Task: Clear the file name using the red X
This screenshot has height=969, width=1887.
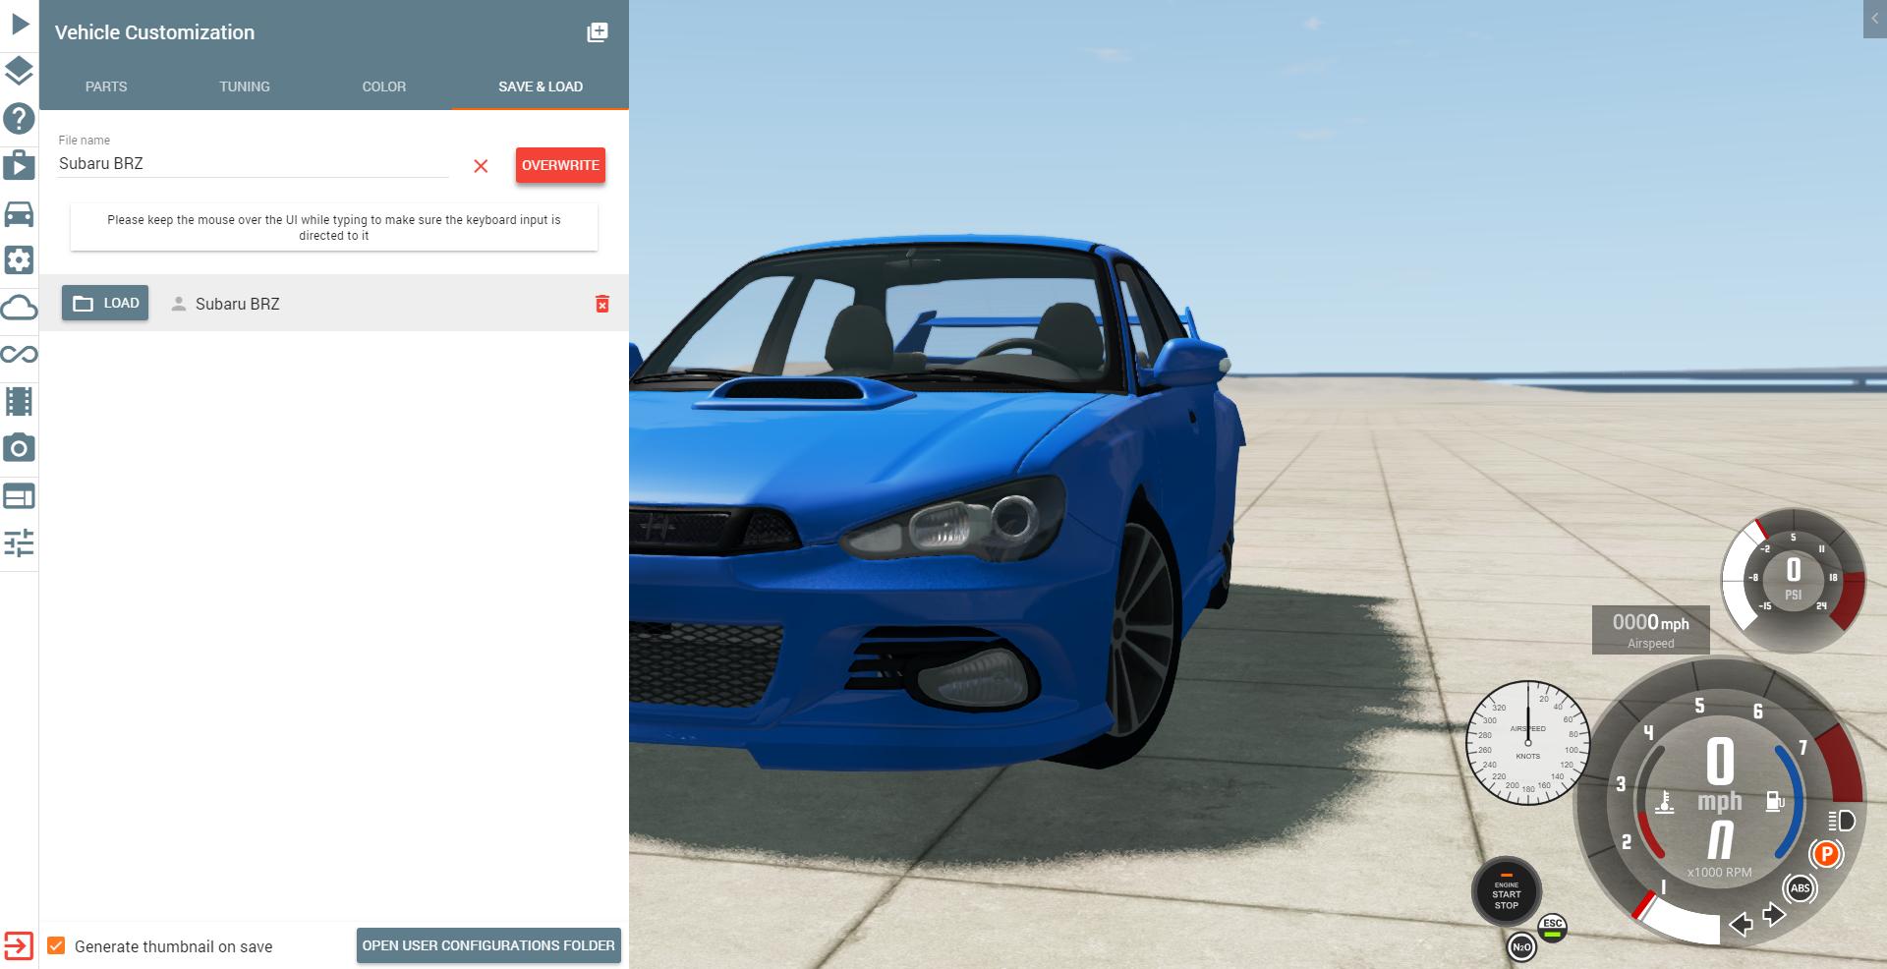Action: [x=481, y=167]
